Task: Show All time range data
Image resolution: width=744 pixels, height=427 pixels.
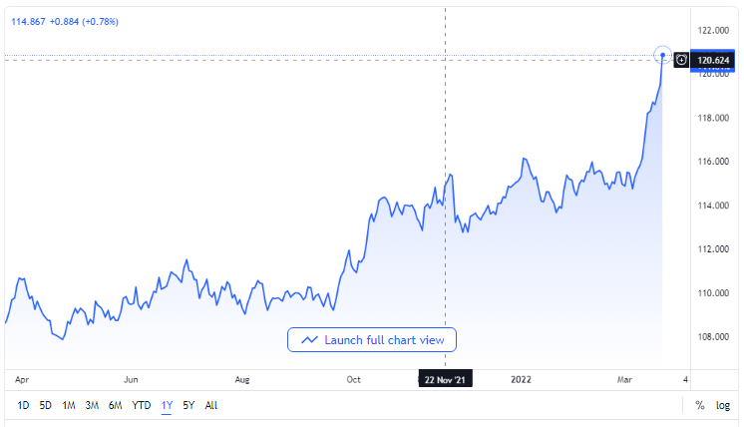Action: point(210,406)
